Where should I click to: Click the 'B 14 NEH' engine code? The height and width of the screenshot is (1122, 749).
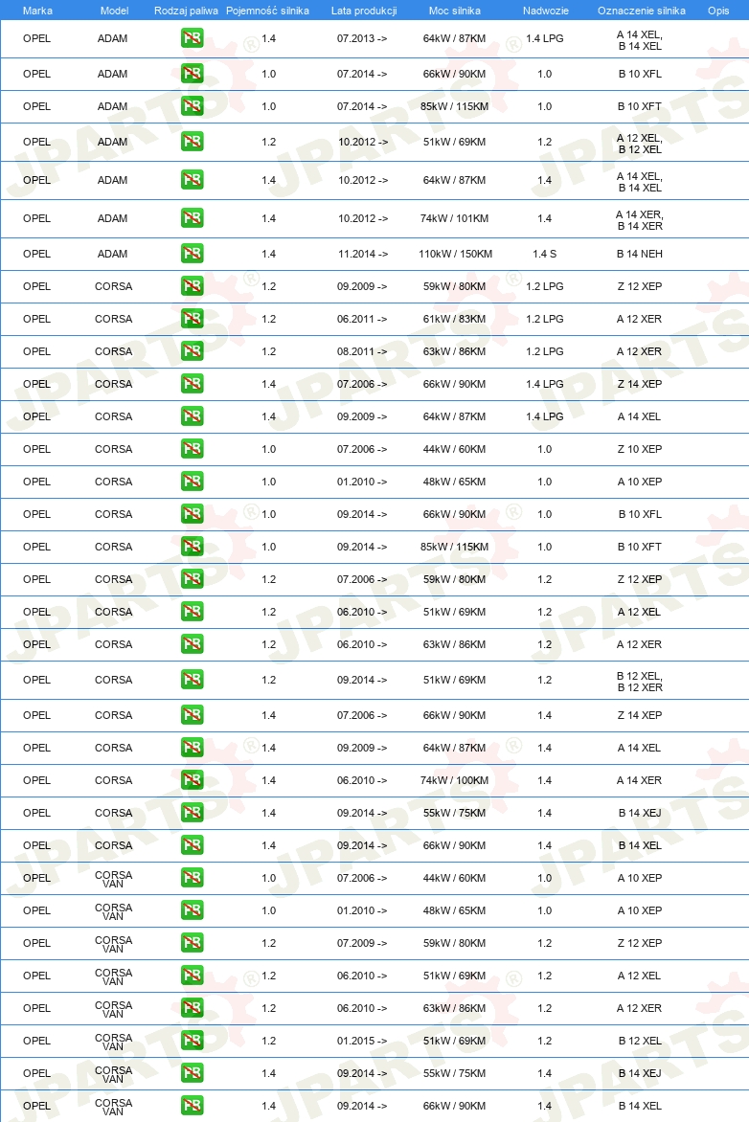(640, 254)
